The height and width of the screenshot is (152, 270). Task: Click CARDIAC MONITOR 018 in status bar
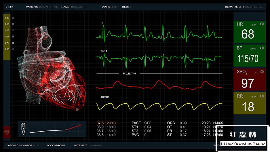pyautogui.click(x=22, y=145)
